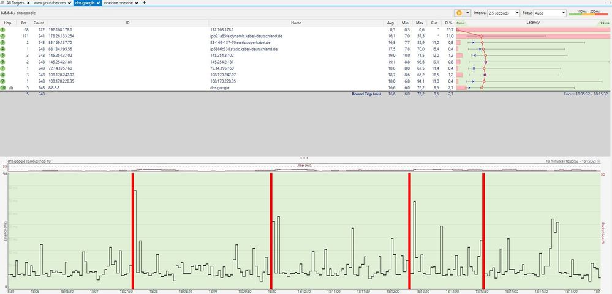Click the Err column header
The width and height of the screenshot is (612, 294).
(x=23, y=23)
